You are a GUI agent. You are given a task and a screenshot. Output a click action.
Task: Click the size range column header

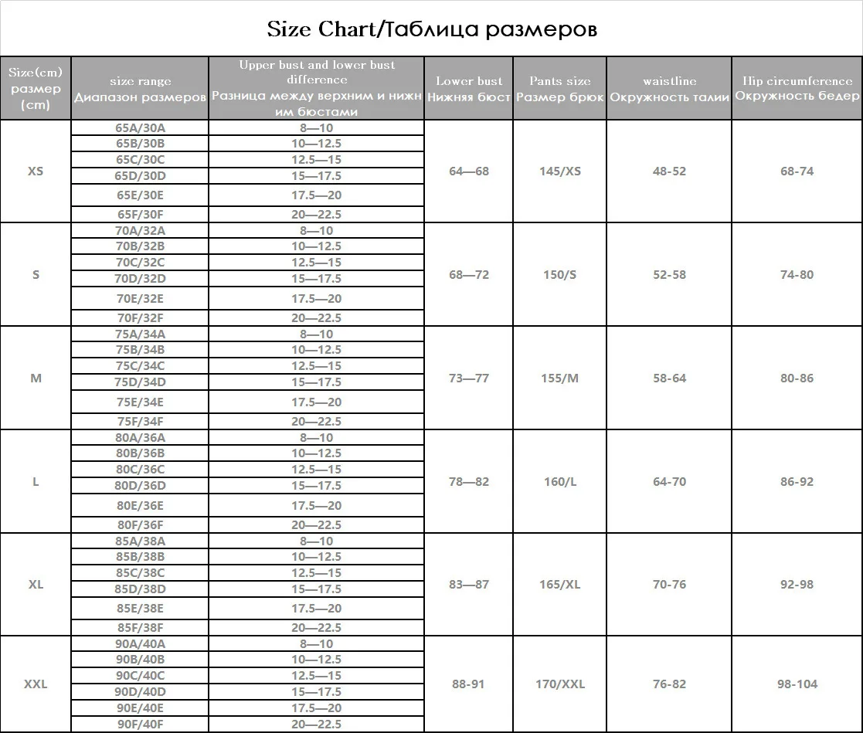[x=140, y=89]
